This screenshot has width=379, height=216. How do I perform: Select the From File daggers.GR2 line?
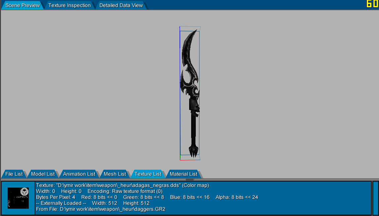101,209
